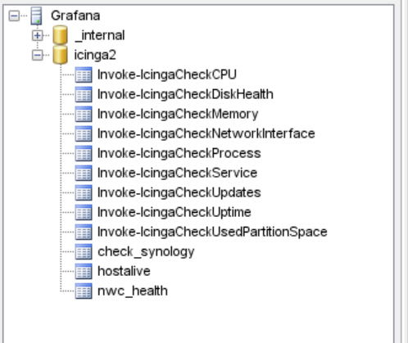Viewport: 408px width, 343px height.
Task: Select the Invoke-IcingaCheckService entry
Action: [177, 173]
